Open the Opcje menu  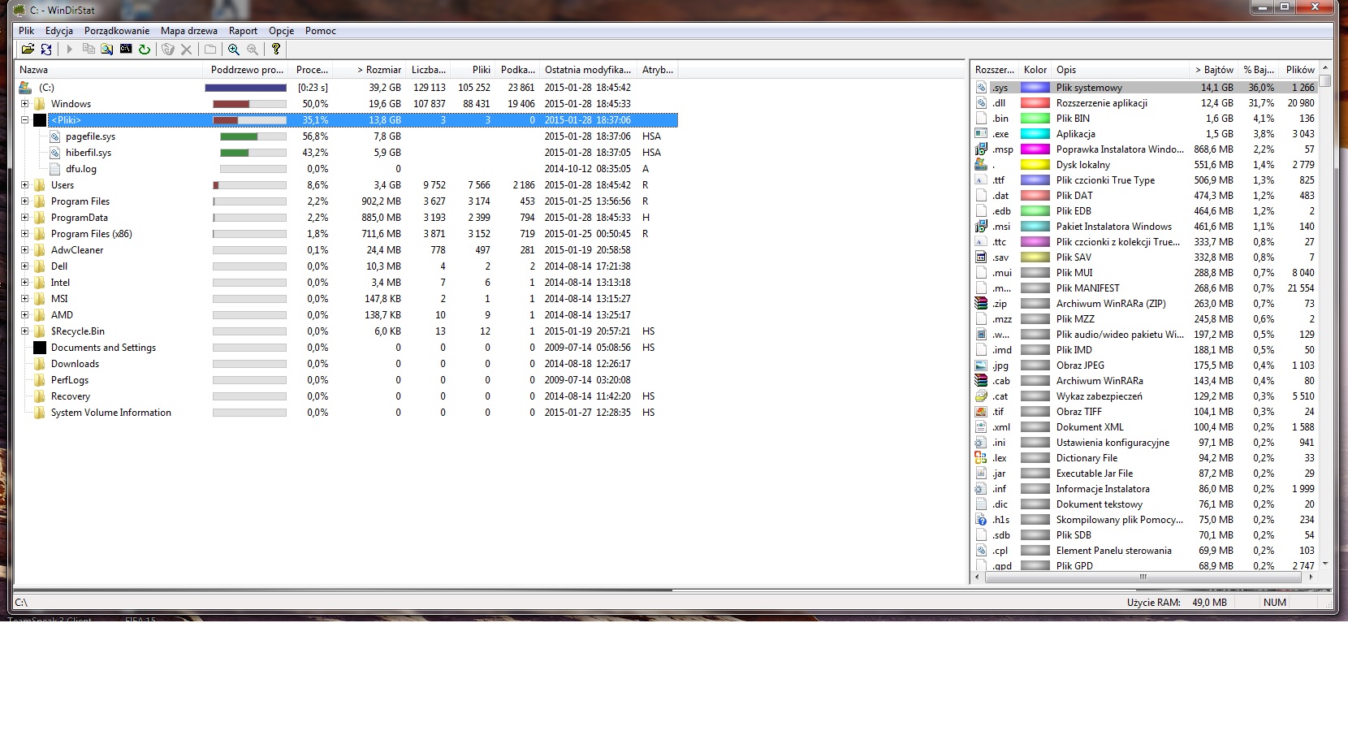(281, 31)
